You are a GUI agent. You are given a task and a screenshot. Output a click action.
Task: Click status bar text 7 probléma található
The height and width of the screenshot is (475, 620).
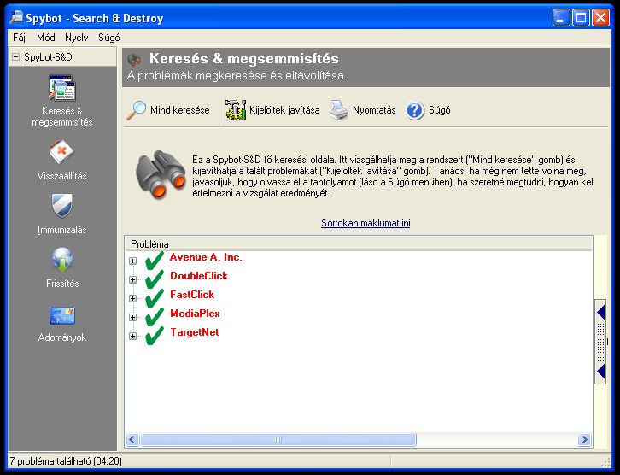pyautogui.click(x=66, y=461)
